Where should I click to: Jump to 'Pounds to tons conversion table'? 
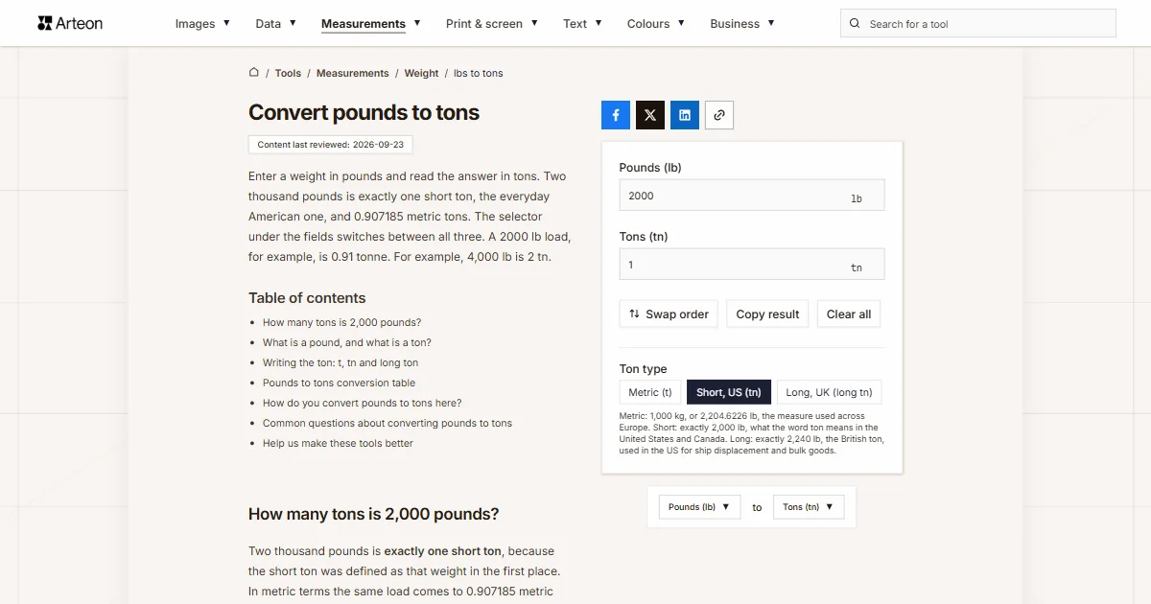pos(340,383)
